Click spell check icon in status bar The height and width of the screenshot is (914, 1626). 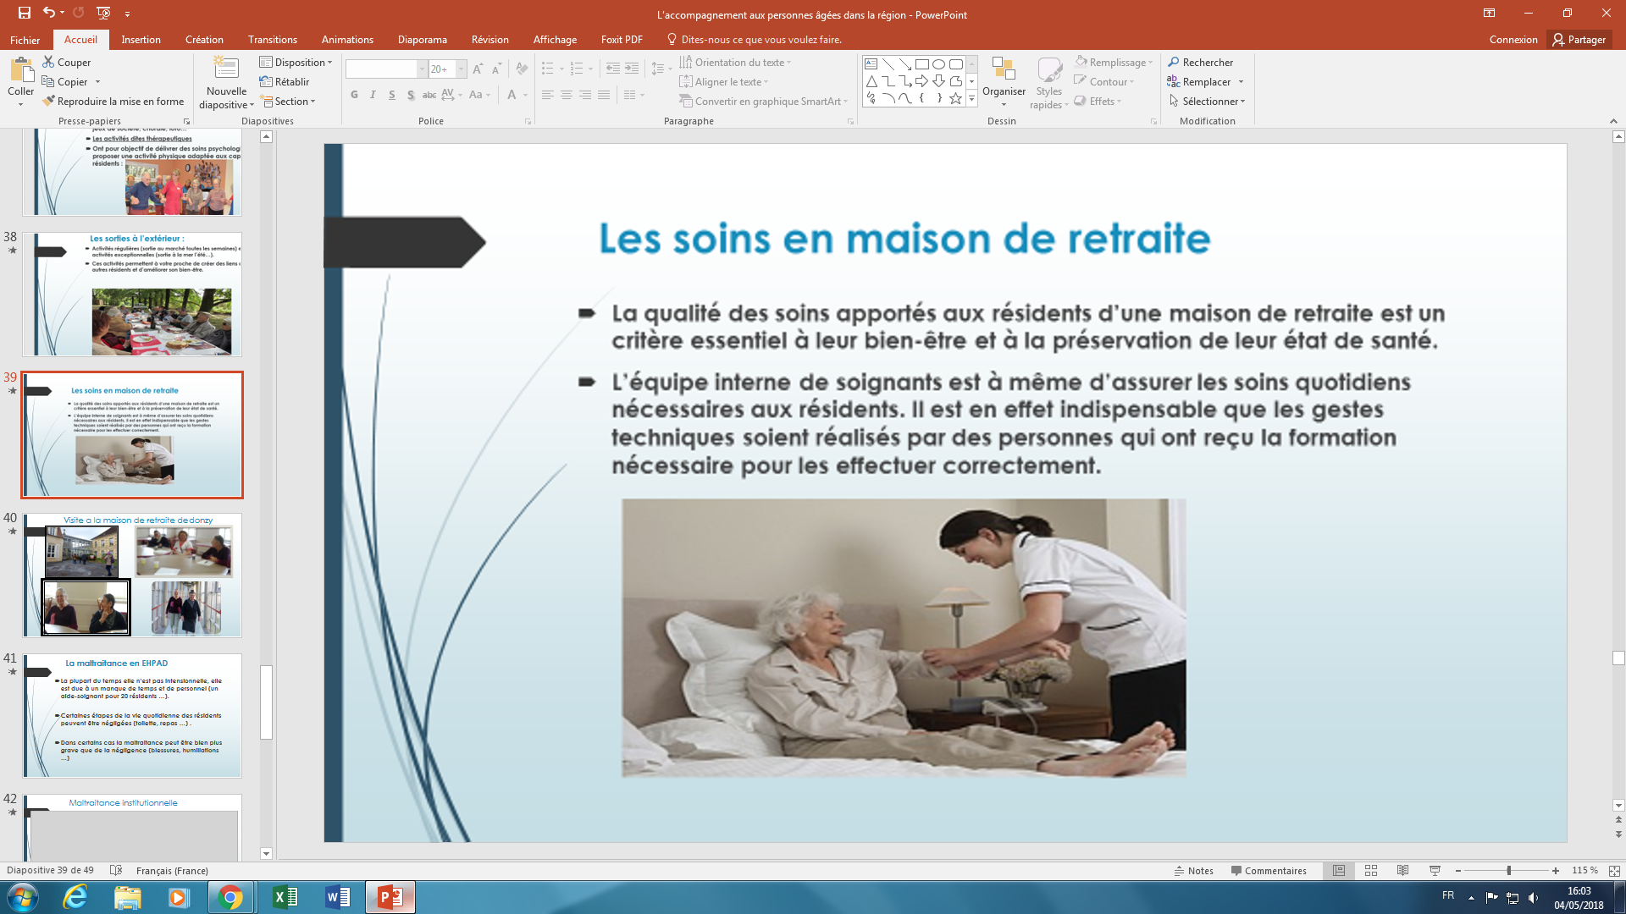tap(117, 871)
